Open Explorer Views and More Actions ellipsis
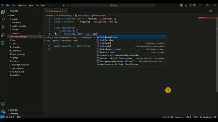The width and height of the screenshot is (218, 122). tap(40, 11)
